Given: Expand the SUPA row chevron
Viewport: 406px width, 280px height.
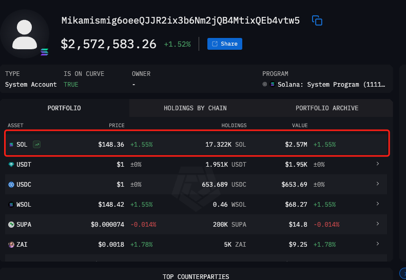Looking at the screenshot, I should pyautogui.click(x=378, y=224).
